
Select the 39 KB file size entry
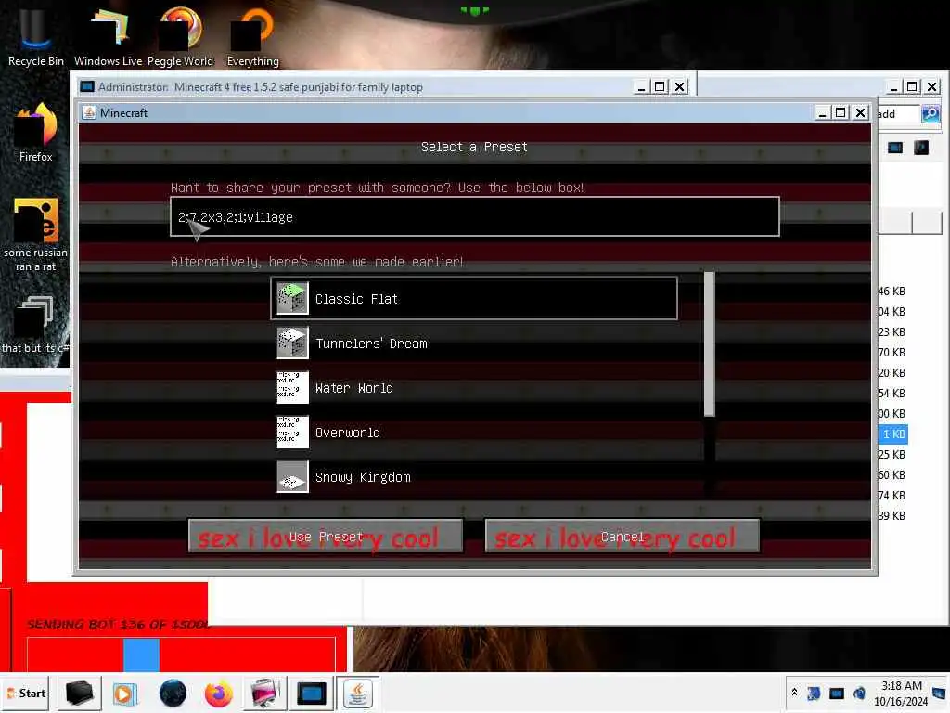892,515
